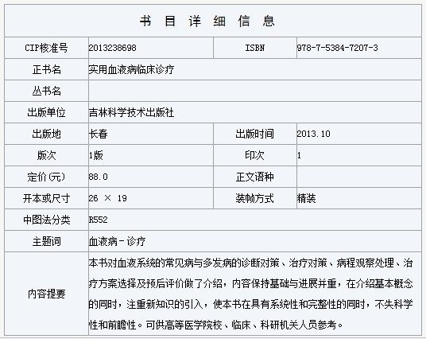Click the summary paragraph text

point(251,294)
